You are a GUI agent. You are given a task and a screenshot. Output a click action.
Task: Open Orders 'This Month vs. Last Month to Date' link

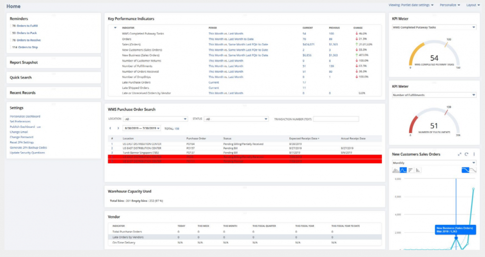pyautogui.click(x=231, y=39)
